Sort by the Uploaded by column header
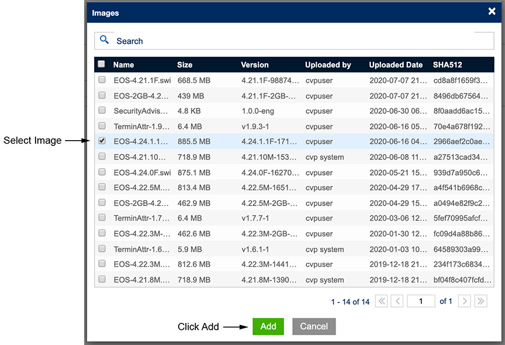505x345 pixels. coord(328,65)
